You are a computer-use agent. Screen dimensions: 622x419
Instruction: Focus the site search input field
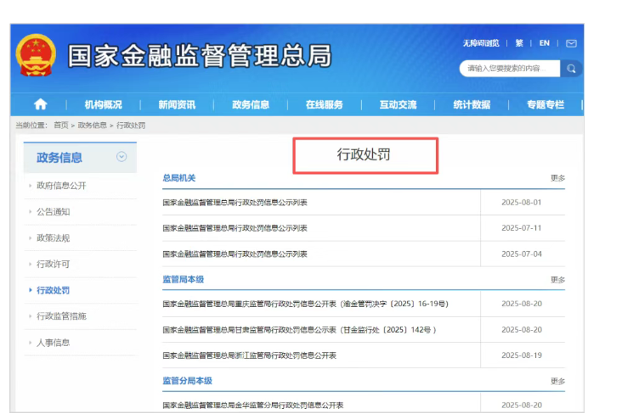pyautogui.click(x=510, y=69)
